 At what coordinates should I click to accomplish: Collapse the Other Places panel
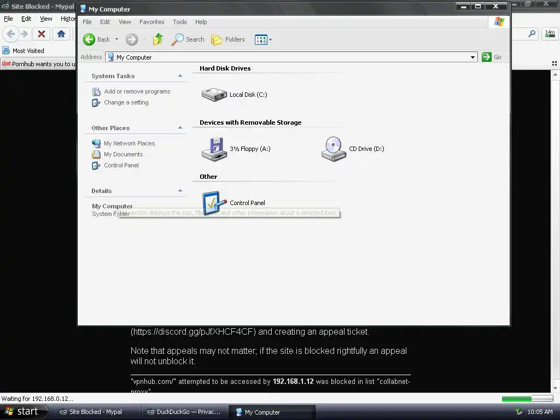click(x=180, y=127)
